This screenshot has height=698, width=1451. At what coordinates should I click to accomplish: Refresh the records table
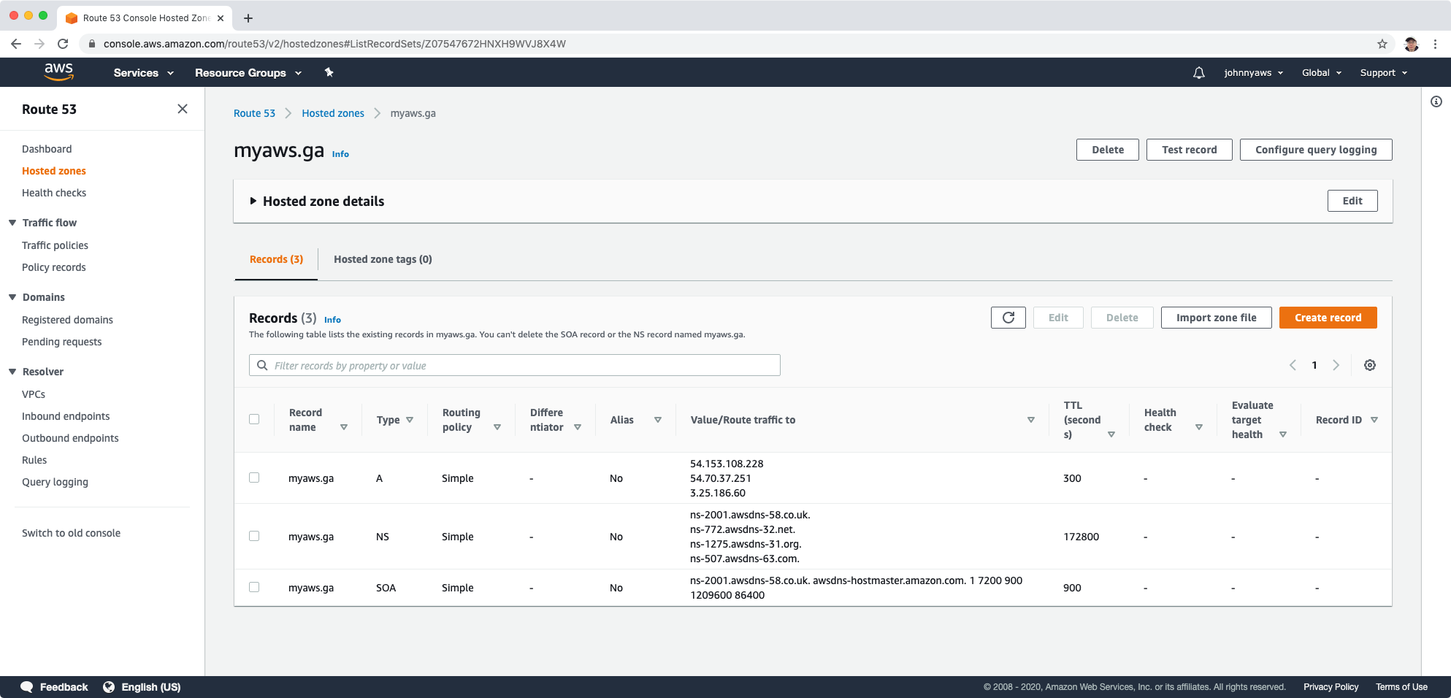(1008, 318)
